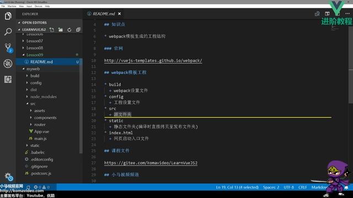Collapse the myweb folder
Image resolution: width=353 pixels, height=198 pixels.
(x=23, y=69)
